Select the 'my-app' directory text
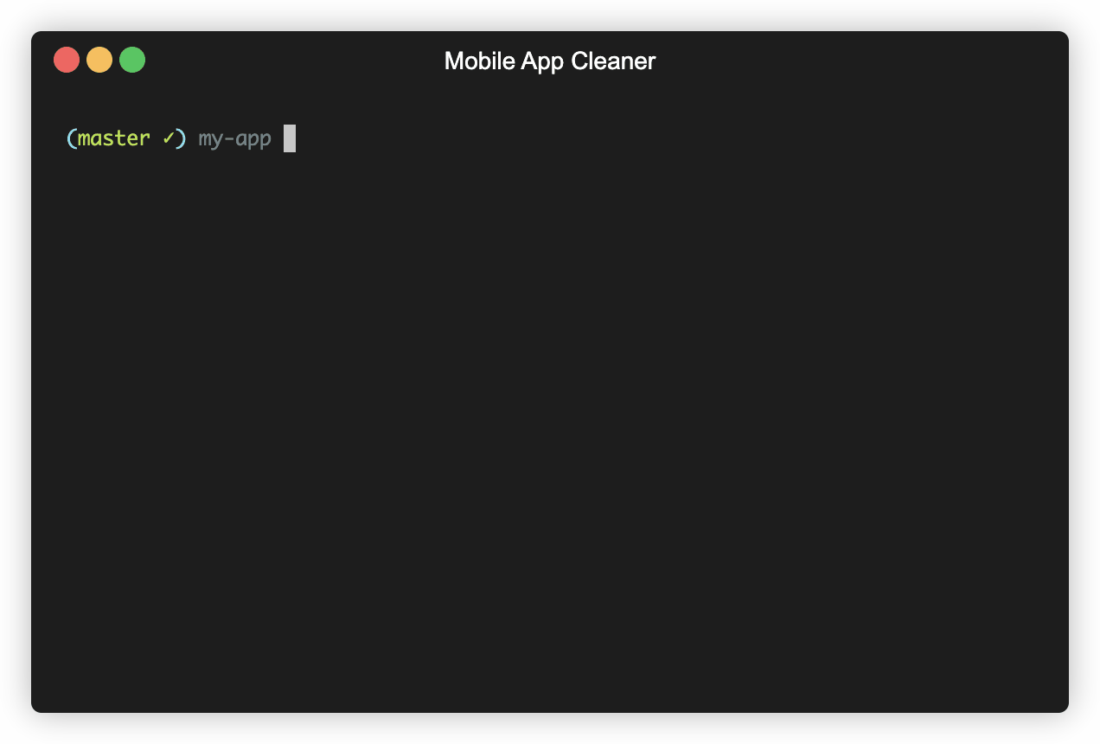 [x=235, y=139]
